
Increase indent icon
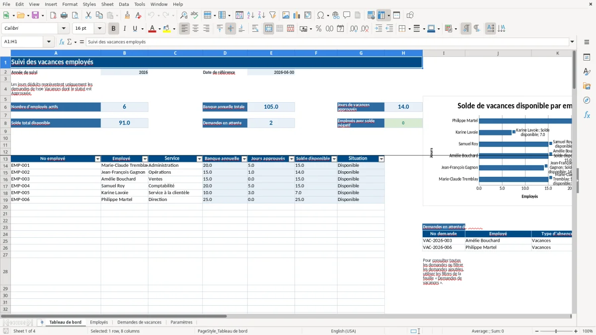378,29
